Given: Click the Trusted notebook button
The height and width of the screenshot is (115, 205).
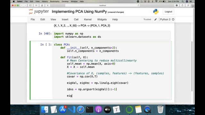Looking at the screenshot, I should [147, 19].
